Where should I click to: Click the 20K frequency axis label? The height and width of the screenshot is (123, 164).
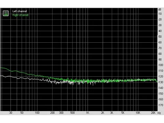(153, 113)
